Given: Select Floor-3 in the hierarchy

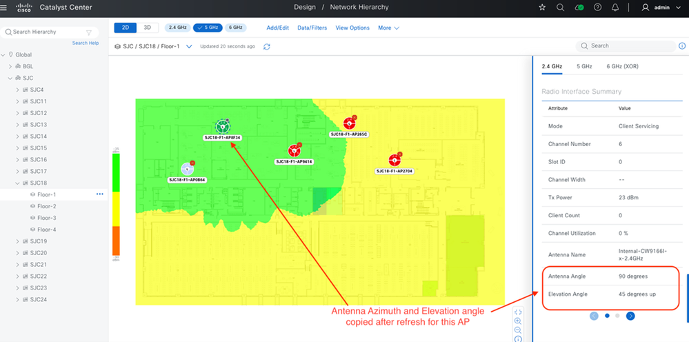Looking at the screenshot, I should click(47, 218).
